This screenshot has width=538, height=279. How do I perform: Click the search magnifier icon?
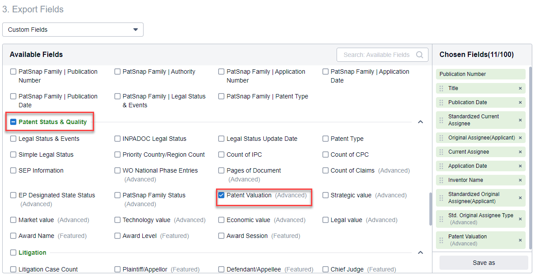click(420, 55)
